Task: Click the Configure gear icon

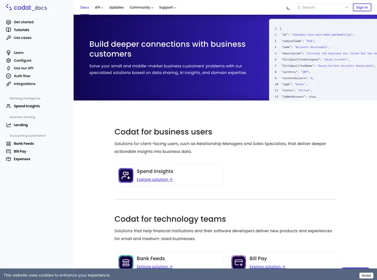Action: pyautogui.click(x=8, y=61)
